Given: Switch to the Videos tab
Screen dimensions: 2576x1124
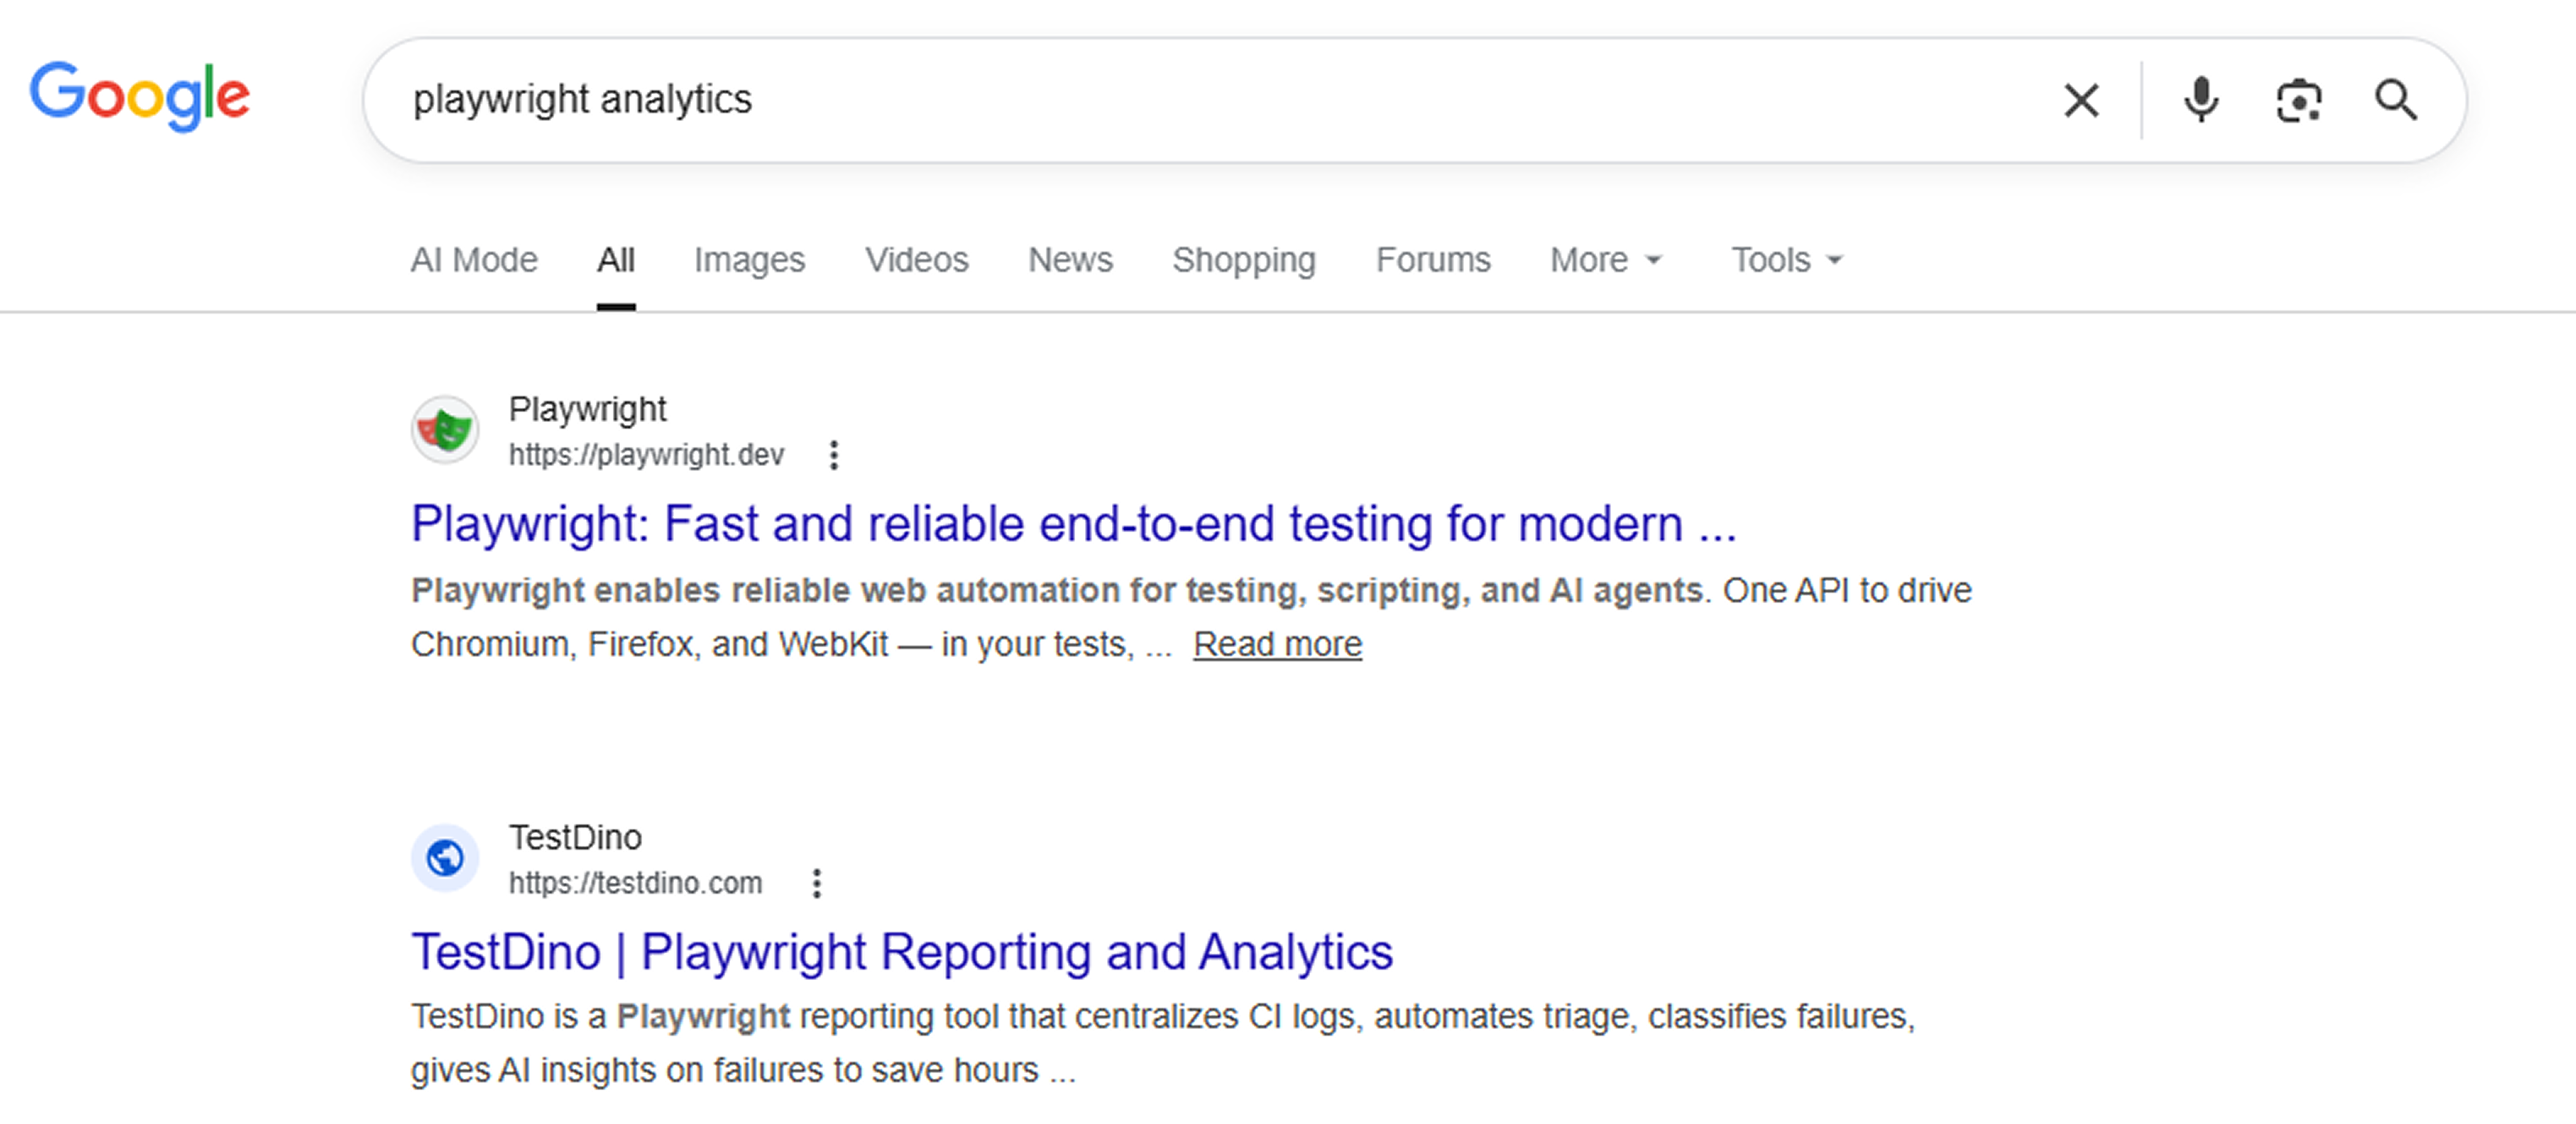Looking at the screenshot, I should tap(917, 260).
